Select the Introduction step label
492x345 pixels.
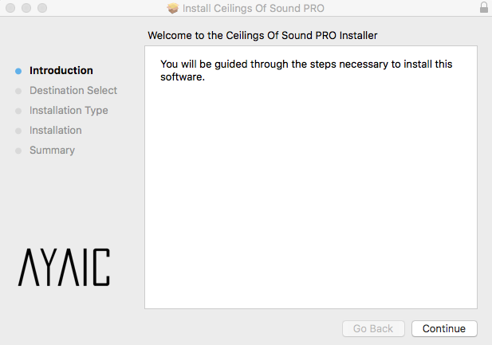61,70
